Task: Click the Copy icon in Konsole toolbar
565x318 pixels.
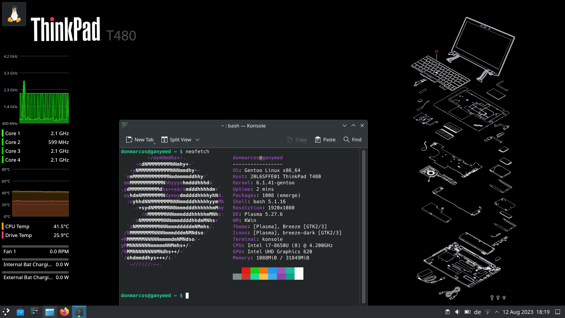Action: tap(297, 140)
